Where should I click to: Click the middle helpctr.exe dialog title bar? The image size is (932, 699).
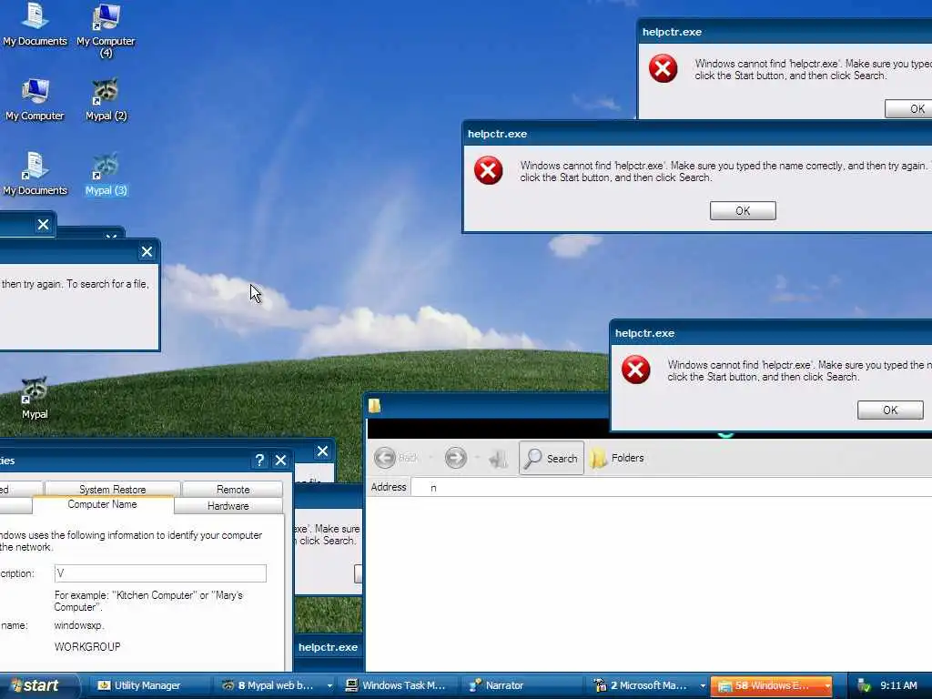(x=696, y=134)
